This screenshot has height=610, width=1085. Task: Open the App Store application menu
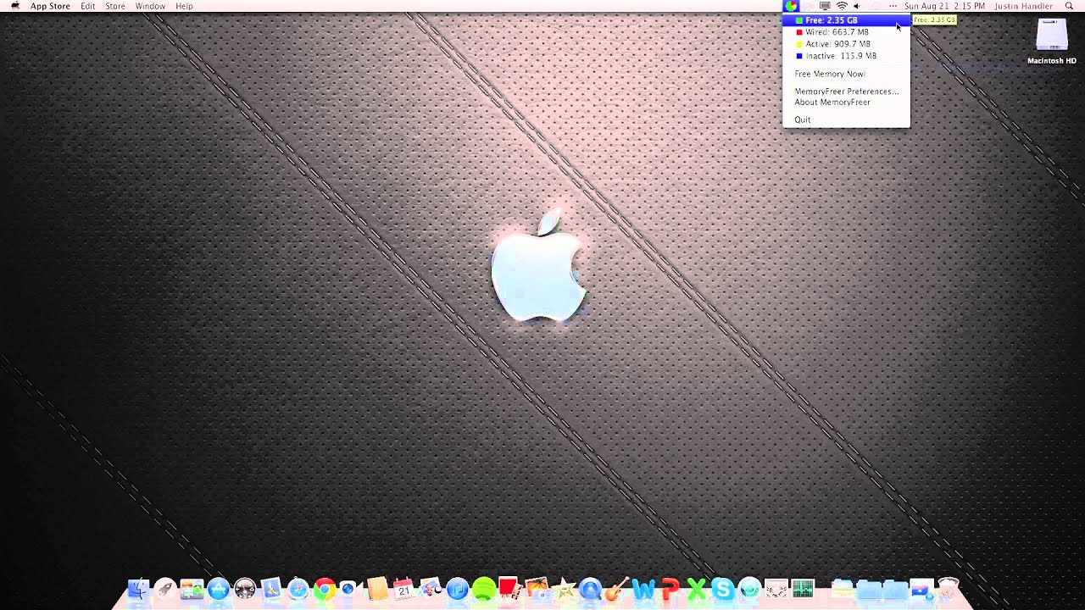[50, 6]
